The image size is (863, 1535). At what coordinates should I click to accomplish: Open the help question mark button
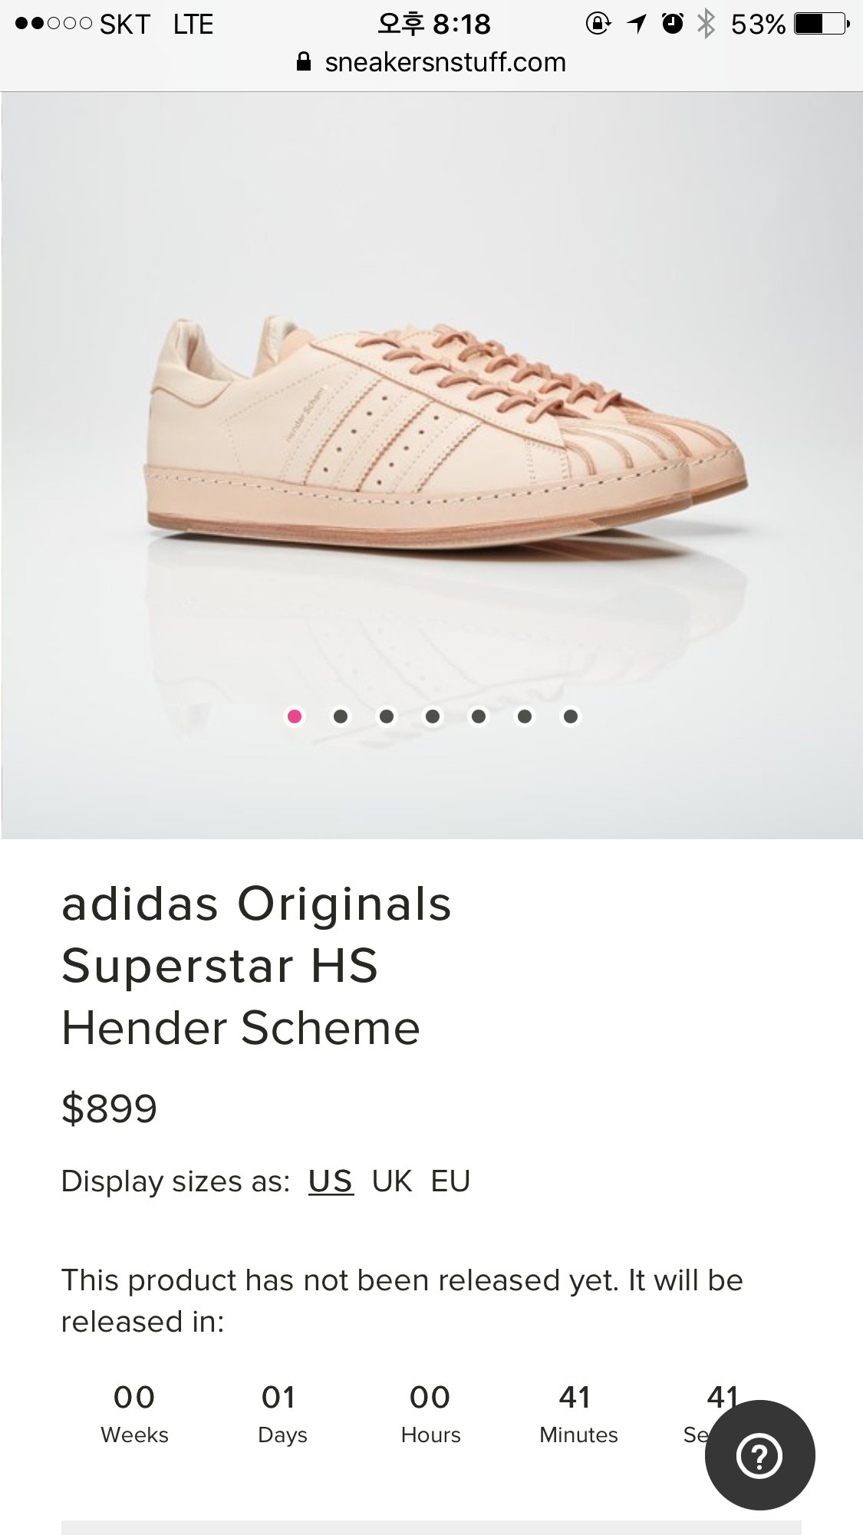point(759,1455)
